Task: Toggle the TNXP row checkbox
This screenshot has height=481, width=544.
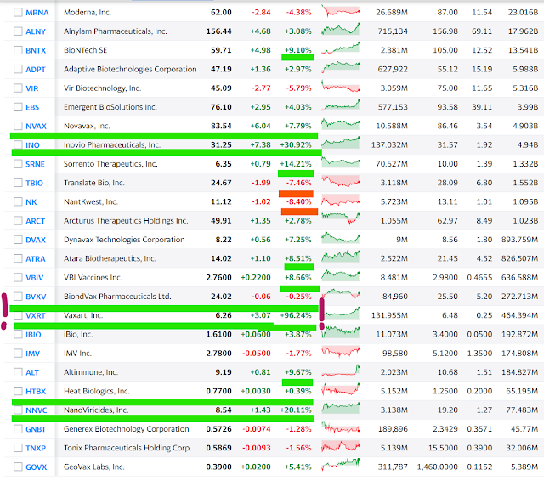Action: tap(18, 448)
